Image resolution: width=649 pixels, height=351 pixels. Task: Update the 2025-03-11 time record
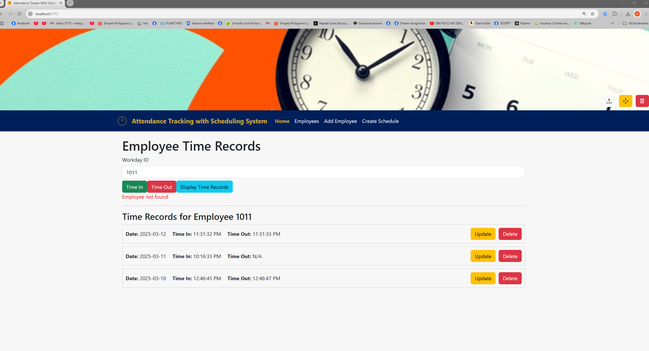point(483,256)
